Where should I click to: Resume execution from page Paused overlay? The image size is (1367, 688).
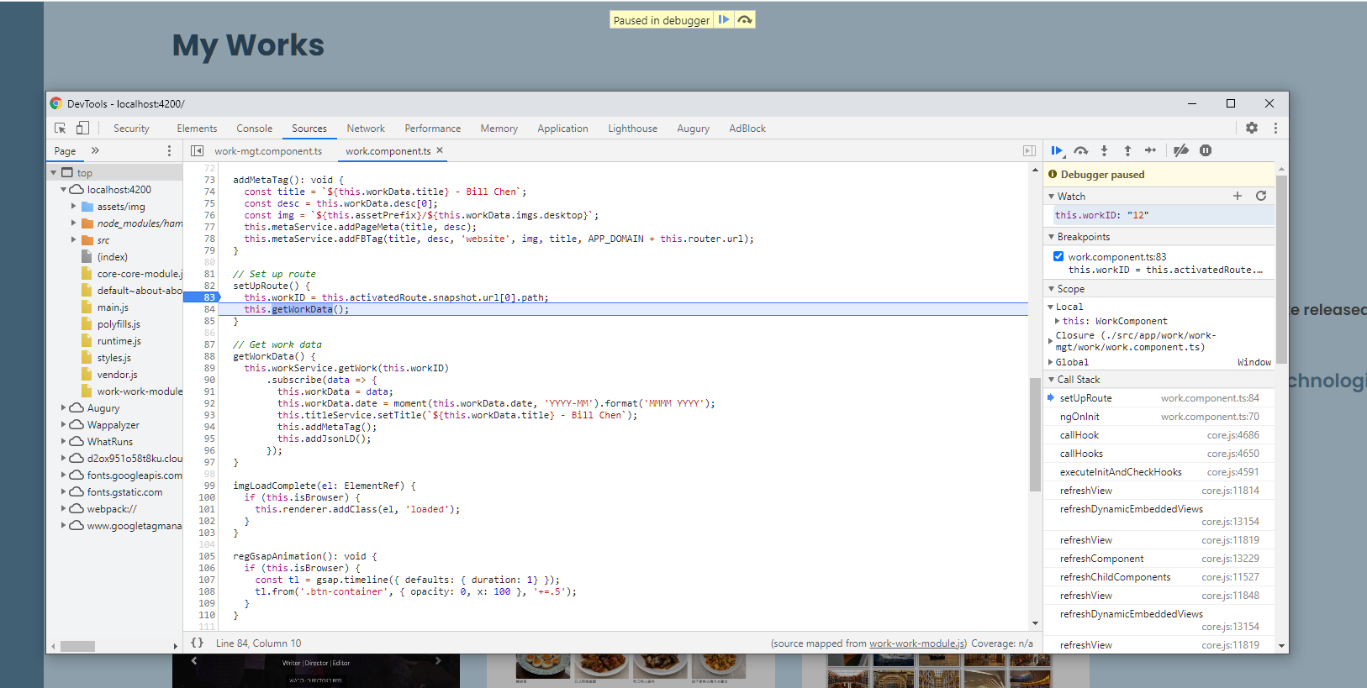coord(724,19)
